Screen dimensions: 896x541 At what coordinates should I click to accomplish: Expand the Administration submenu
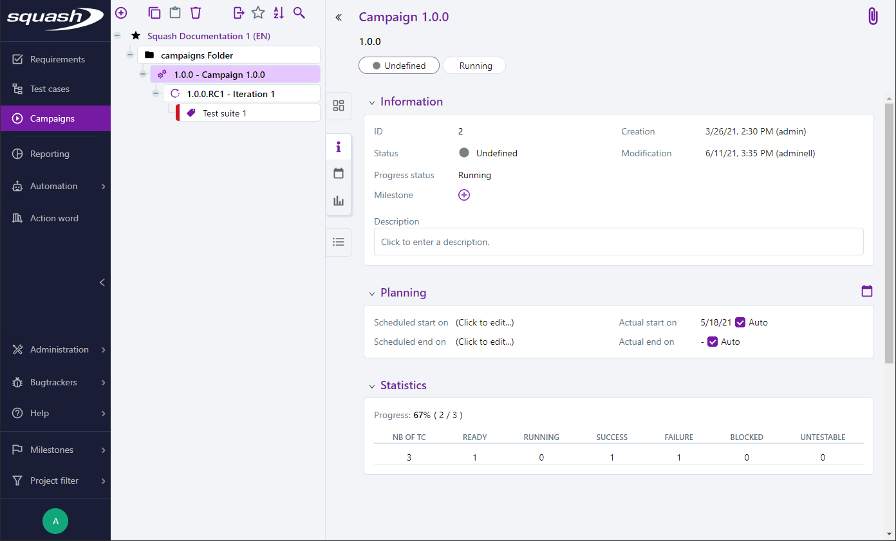(x=103, y=349)
